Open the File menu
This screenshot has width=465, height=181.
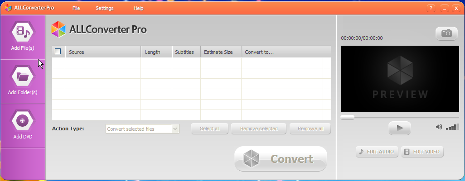(x=76, y=8)
